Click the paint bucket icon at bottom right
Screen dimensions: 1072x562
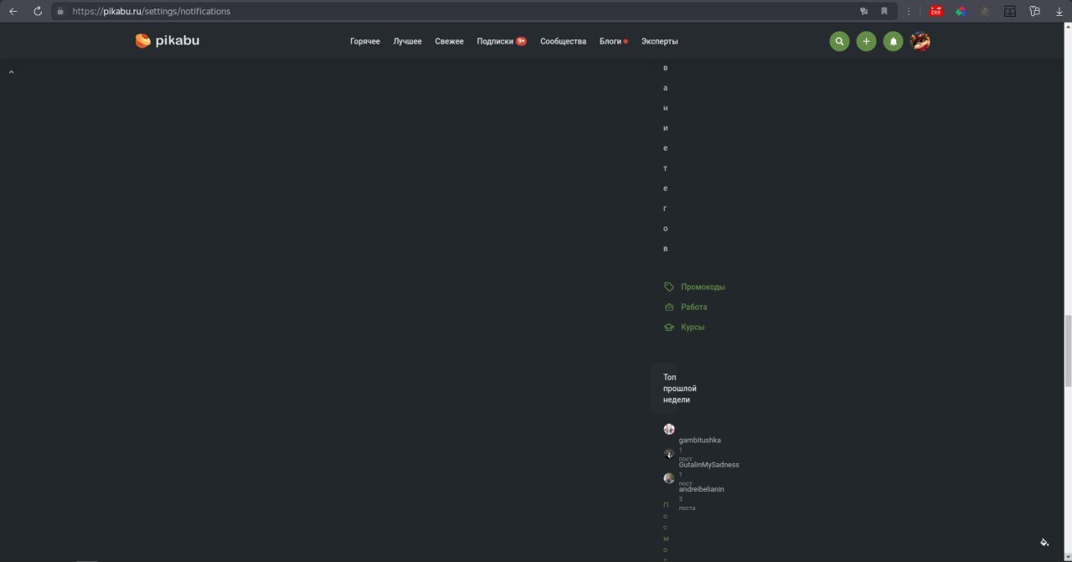pyautogui.click(x=1044, y=542)
